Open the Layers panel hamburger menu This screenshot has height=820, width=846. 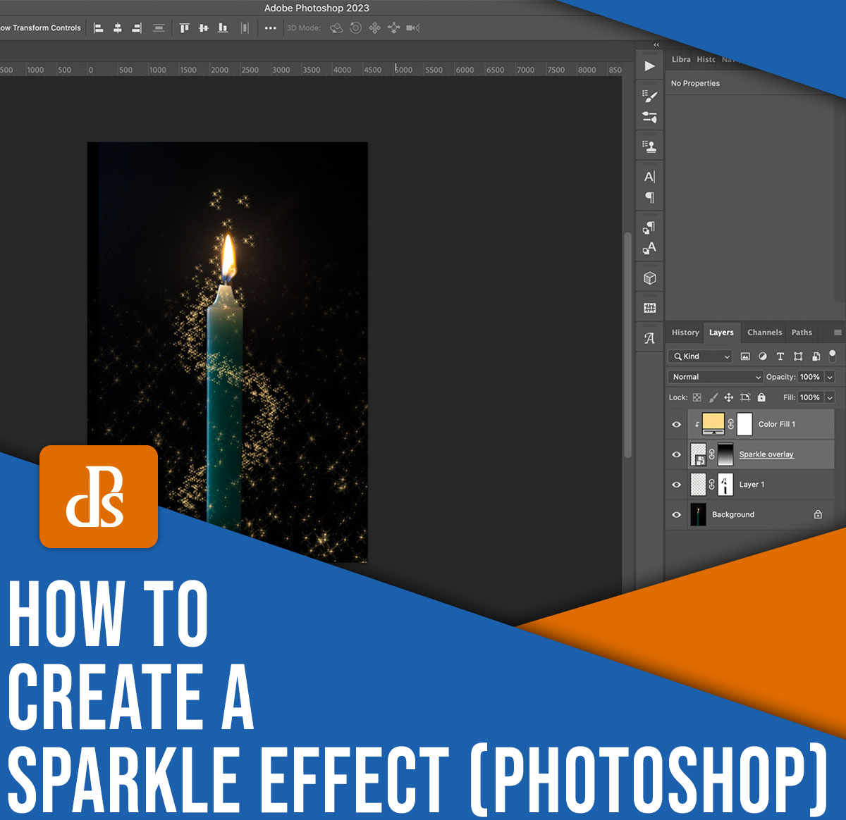[x=838, y=333]
